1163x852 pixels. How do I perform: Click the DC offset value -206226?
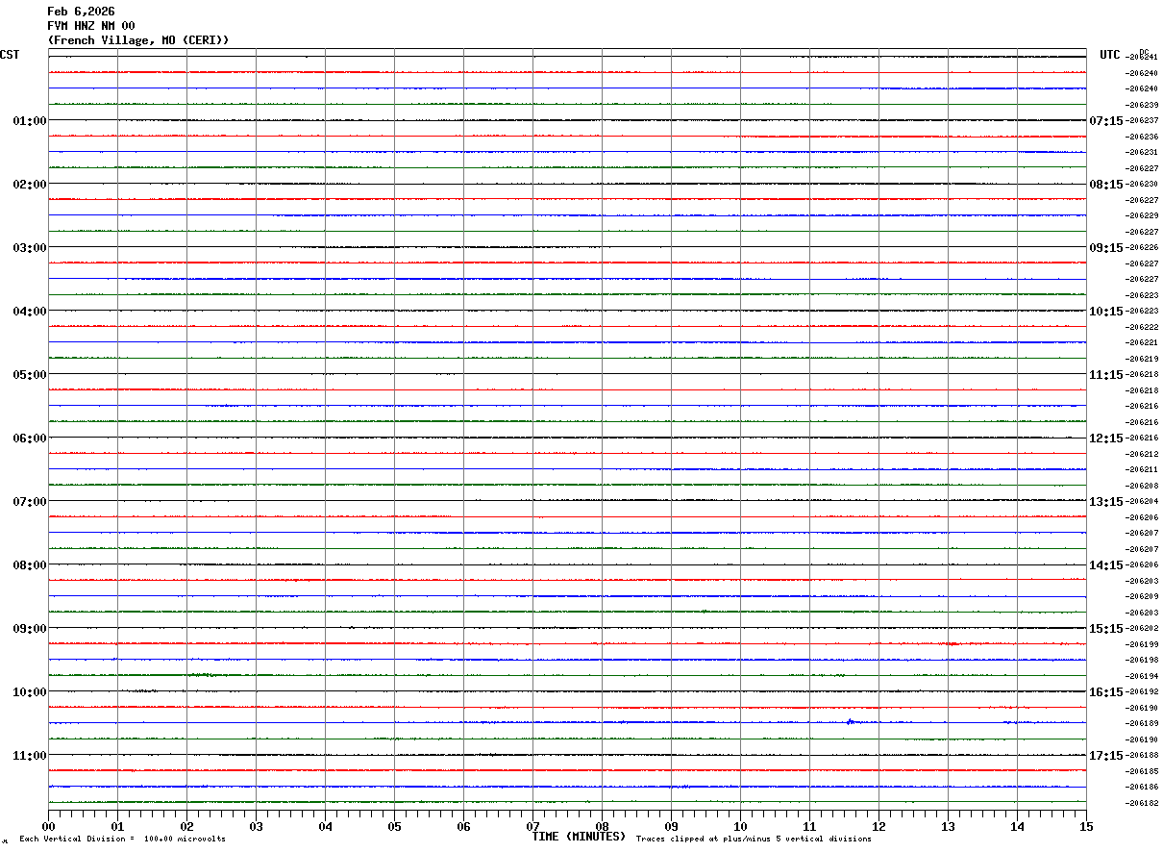pos(1142,247)
